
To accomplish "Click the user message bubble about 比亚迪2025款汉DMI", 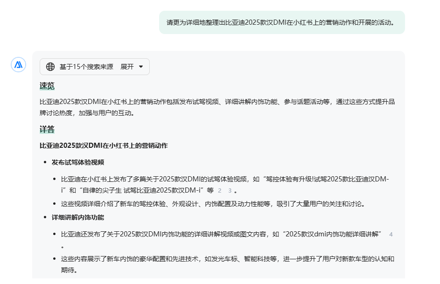I will coord(282,22).
